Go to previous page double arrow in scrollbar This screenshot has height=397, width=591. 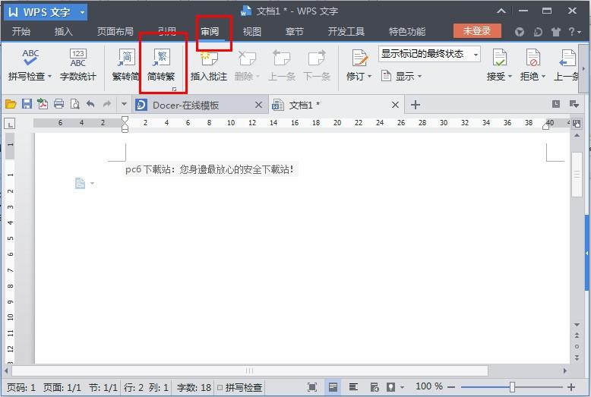[x=577, y=335]
